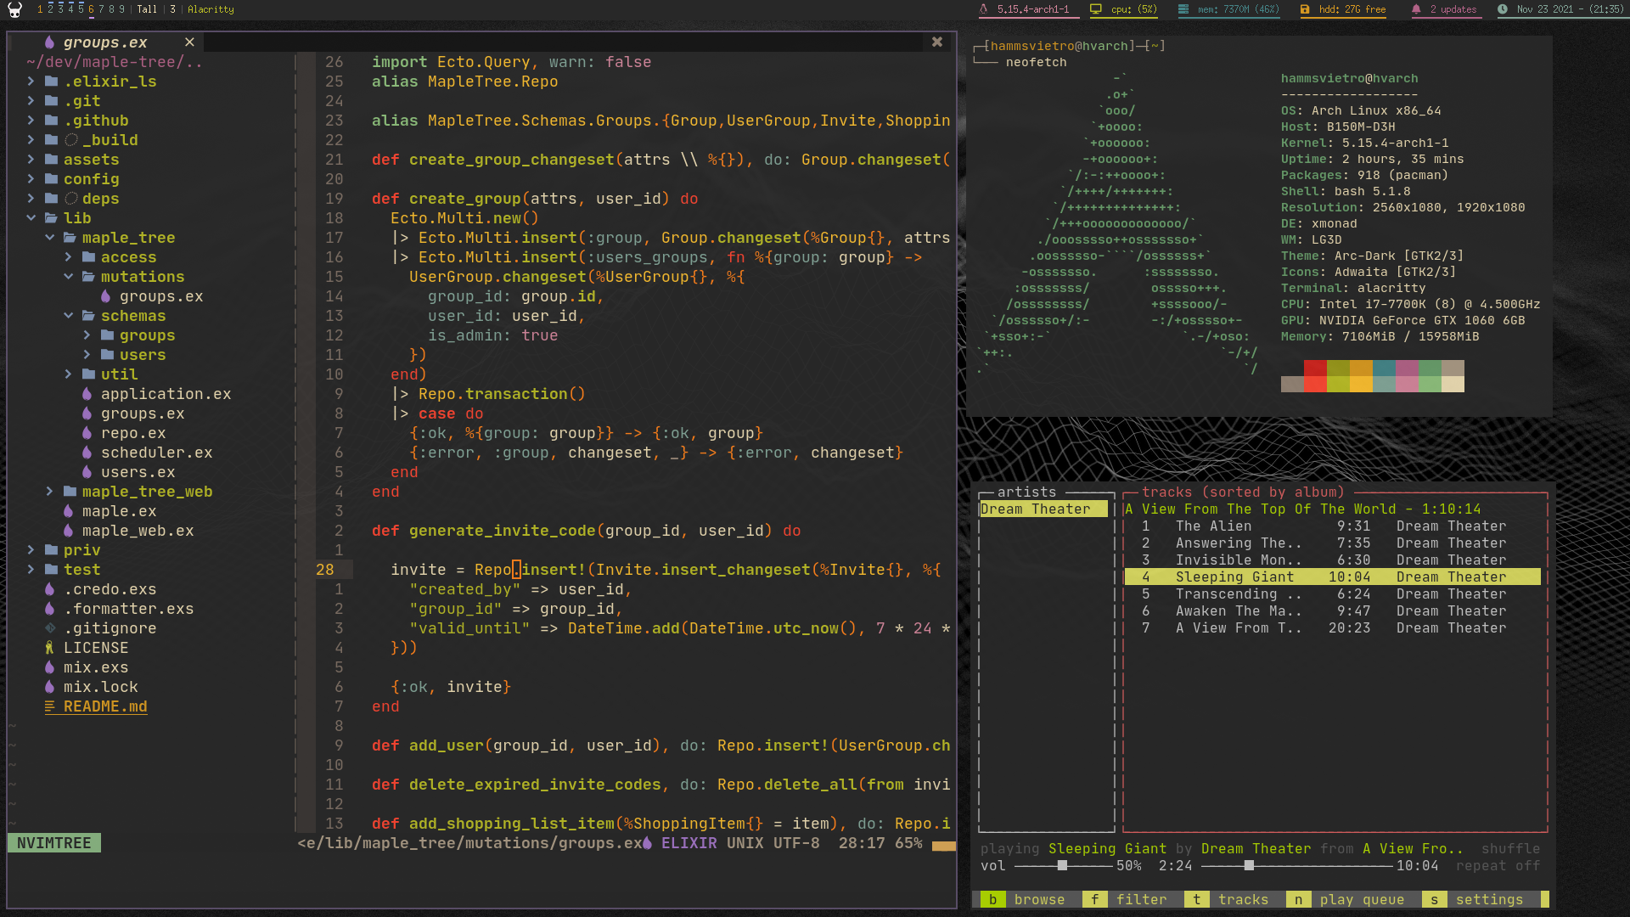1630x917 pixels.
Task: Click the repo.ex Elixir file icon
Action: (x=87, y=433)
